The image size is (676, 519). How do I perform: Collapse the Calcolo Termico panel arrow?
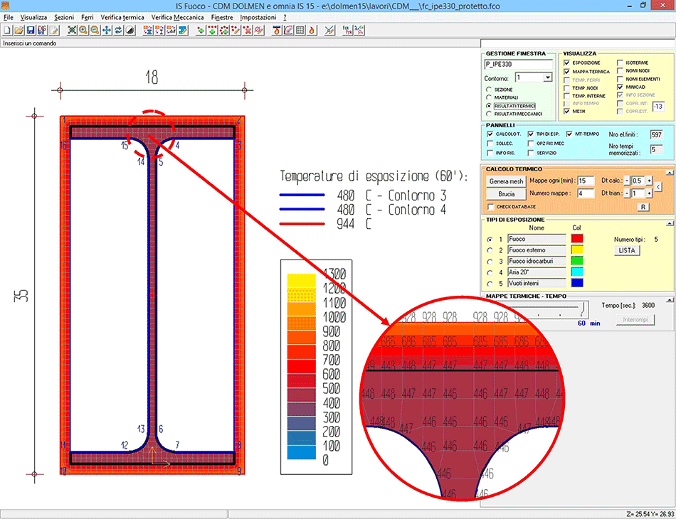pos(670,172)
